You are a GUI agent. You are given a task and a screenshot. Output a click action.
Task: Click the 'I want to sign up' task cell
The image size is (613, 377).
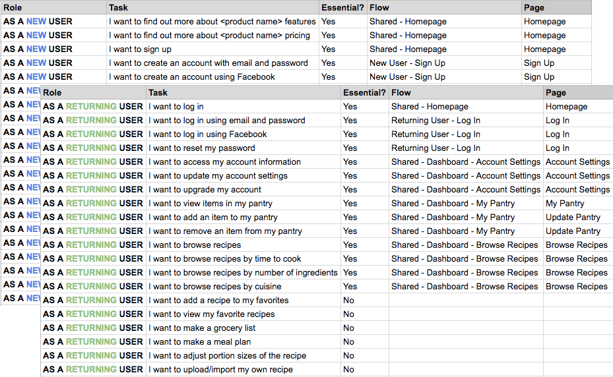[212, 49]
